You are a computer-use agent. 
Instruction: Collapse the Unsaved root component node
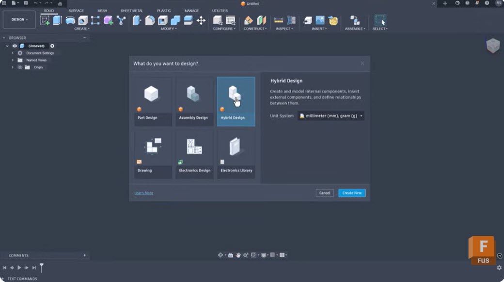7,46
